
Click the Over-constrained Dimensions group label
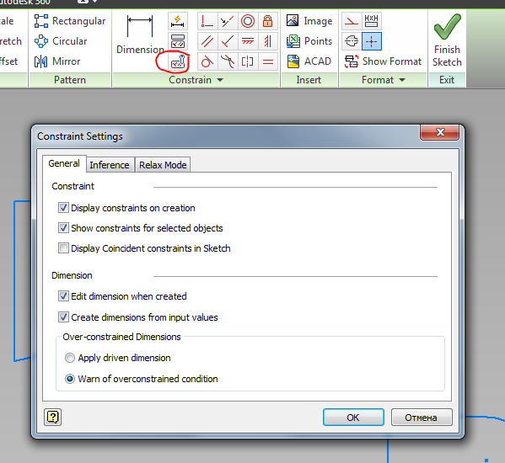pos(121,337)
